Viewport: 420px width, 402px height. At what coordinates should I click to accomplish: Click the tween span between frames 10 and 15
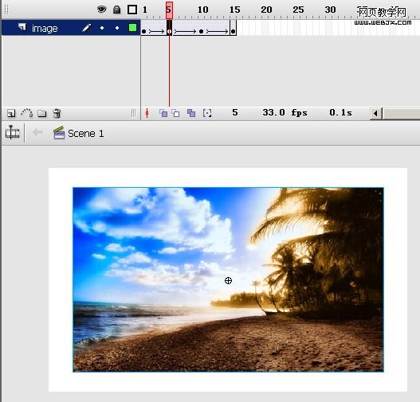pos(217,32)
